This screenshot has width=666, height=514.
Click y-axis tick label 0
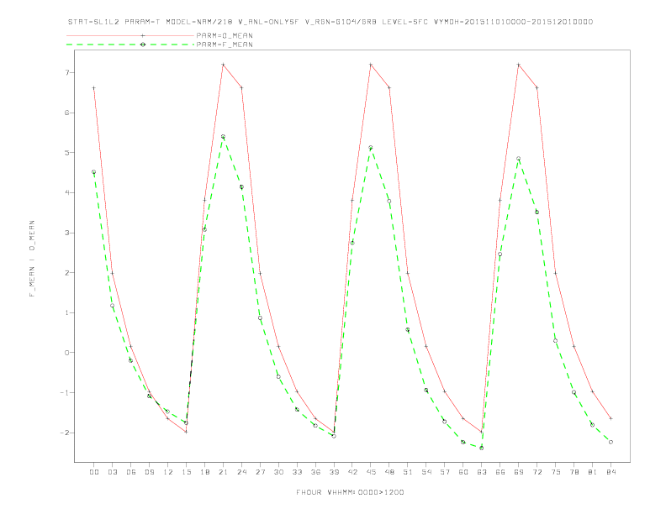[67, 353]
